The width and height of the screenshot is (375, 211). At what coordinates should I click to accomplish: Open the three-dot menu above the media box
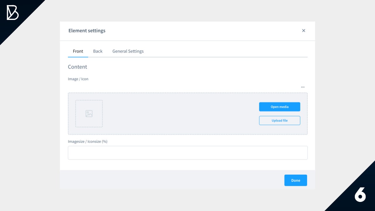pyautogui.click(x=303, y=87)
